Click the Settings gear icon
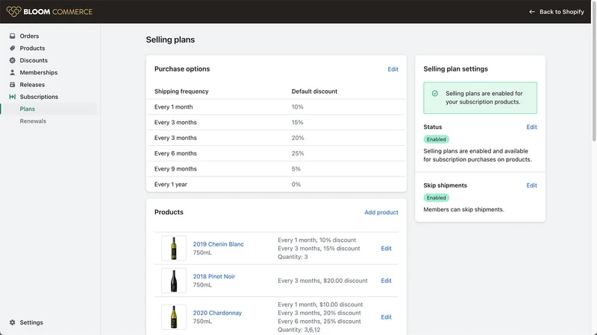This screenshot has height=335, width=597. [x=12, y=322]
